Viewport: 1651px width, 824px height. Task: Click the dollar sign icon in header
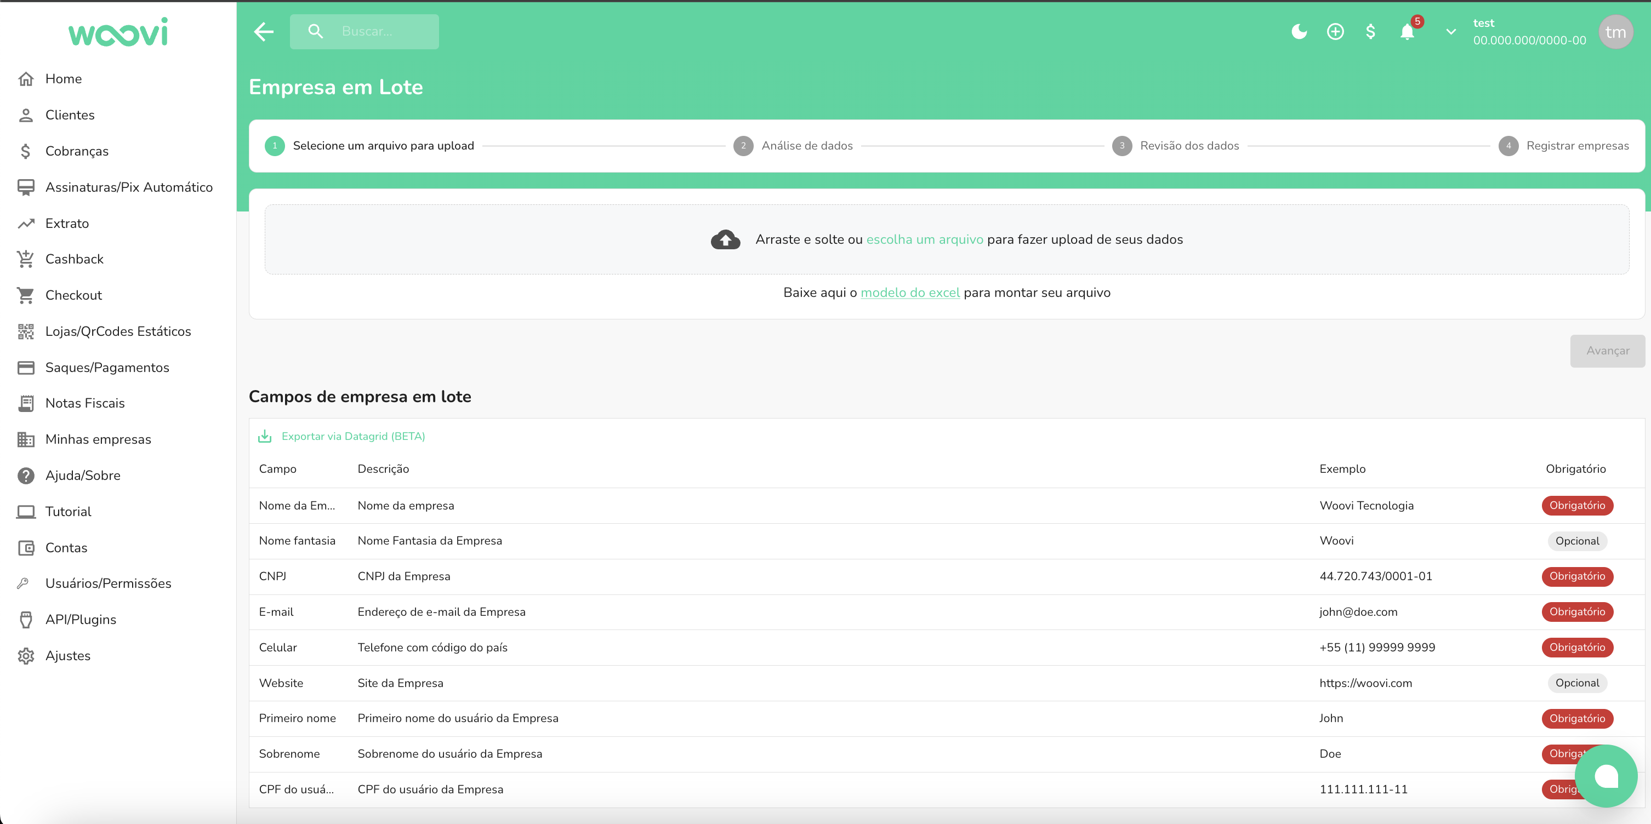coord(1370,31)
